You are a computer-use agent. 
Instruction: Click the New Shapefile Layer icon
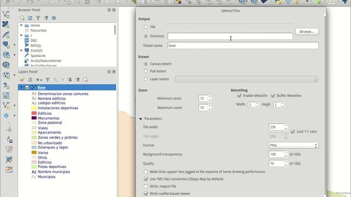(x=6, y=106)
